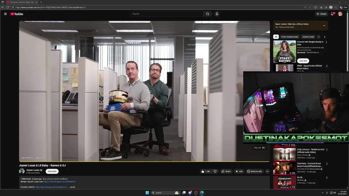Open Cody Johnson Nothin' on You thumbnail
349x196 pixels.
pos(285,154)
